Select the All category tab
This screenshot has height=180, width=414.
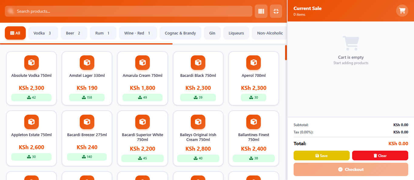pos(15,33)
